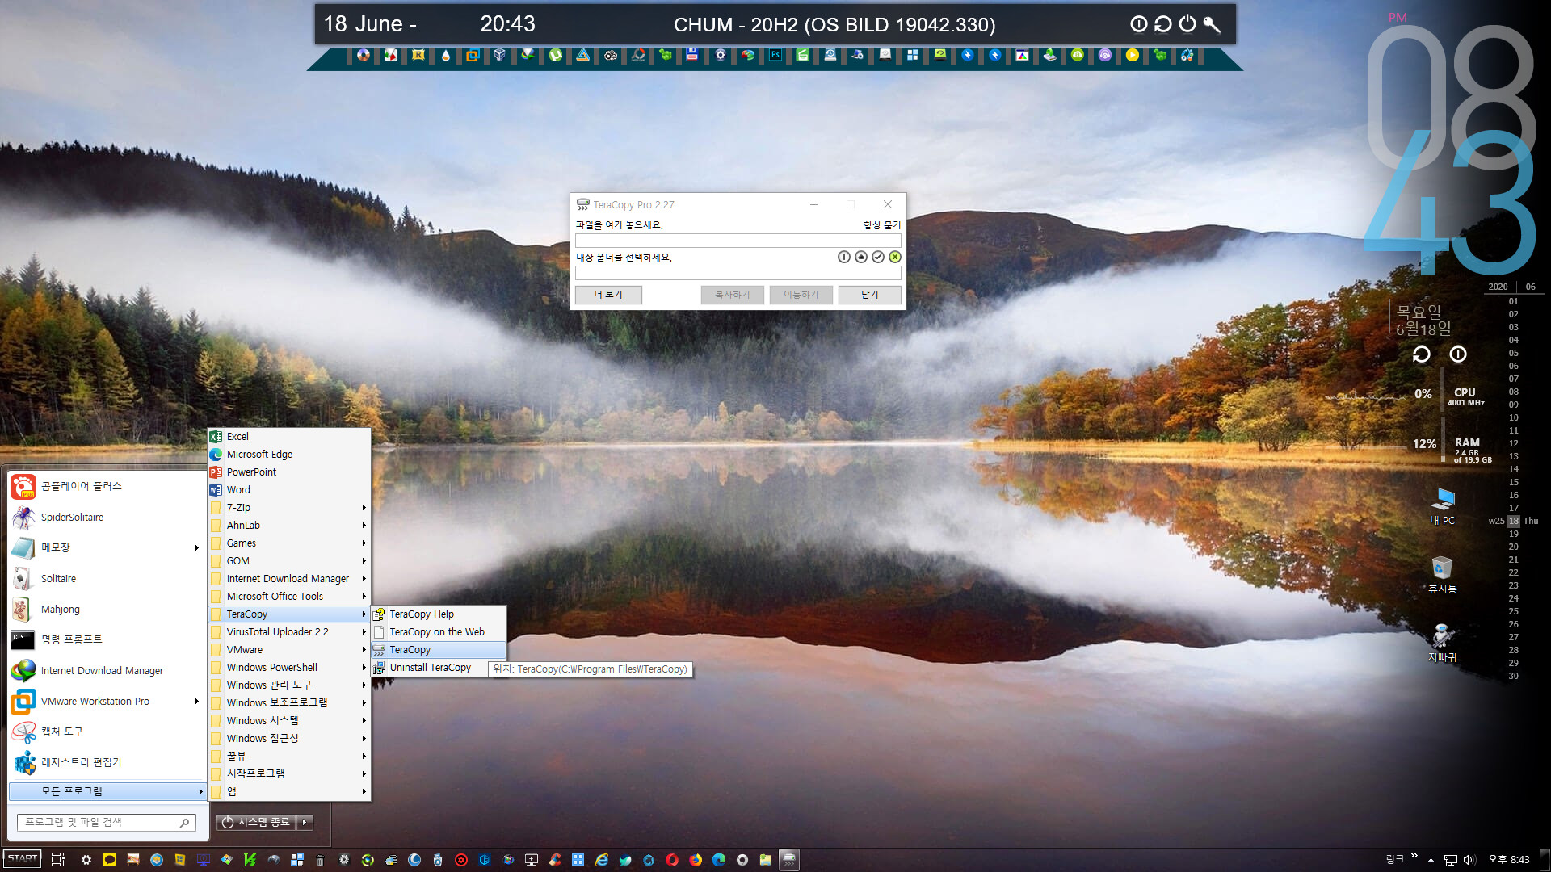Open 캡처 도구 from start menu
Image resolution: width=1551 pixels, height=872 pixels.
click(x=106, y=732)
